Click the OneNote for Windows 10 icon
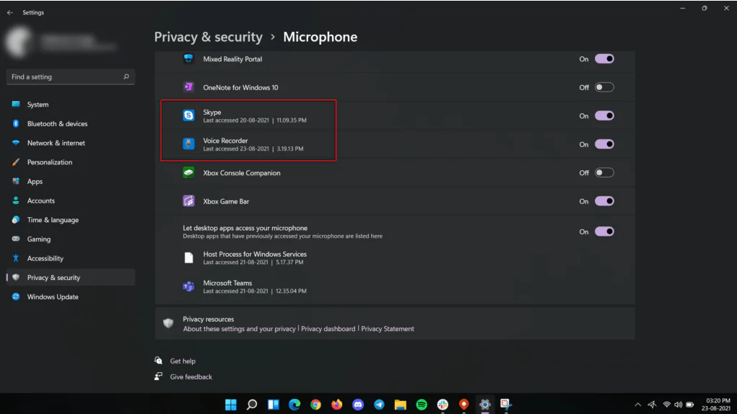Image resolution: width=737 pixels, height=414 pixels. pyautogui.click(x=188, y=87)
